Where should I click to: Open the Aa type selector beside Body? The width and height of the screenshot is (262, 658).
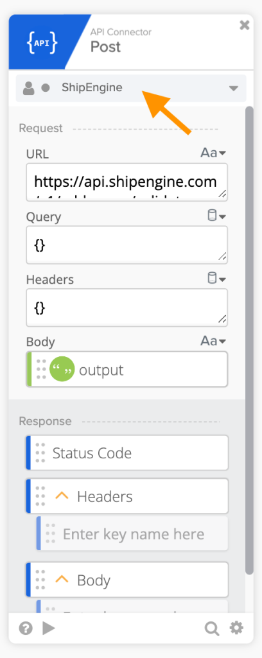point(213,341)
